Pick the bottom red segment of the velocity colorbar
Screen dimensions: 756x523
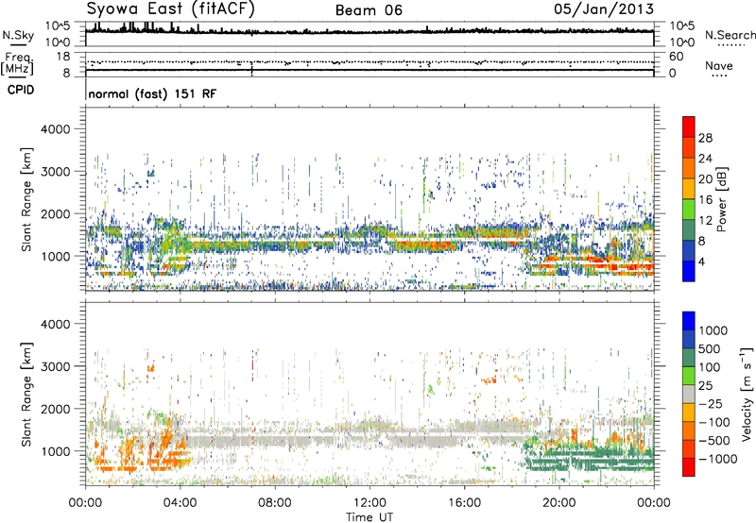689,467
